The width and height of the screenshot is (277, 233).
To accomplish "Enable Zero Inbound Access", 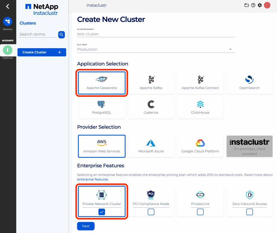I will click(249, 212).
